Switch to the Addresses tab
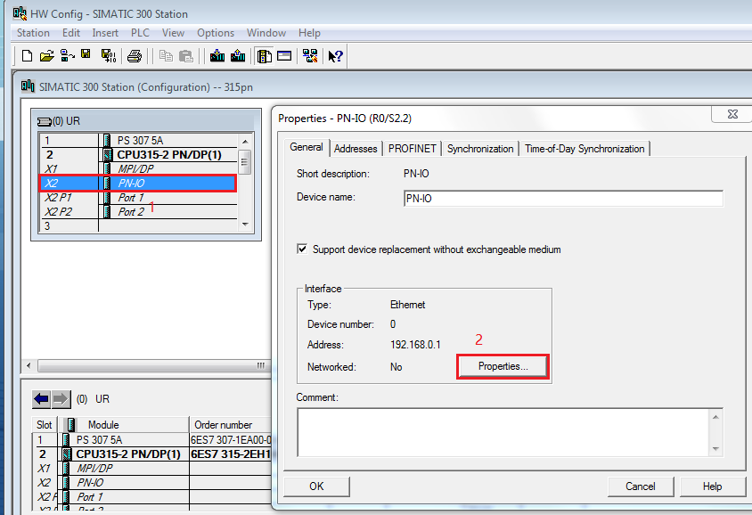 [x=356, y=149]
